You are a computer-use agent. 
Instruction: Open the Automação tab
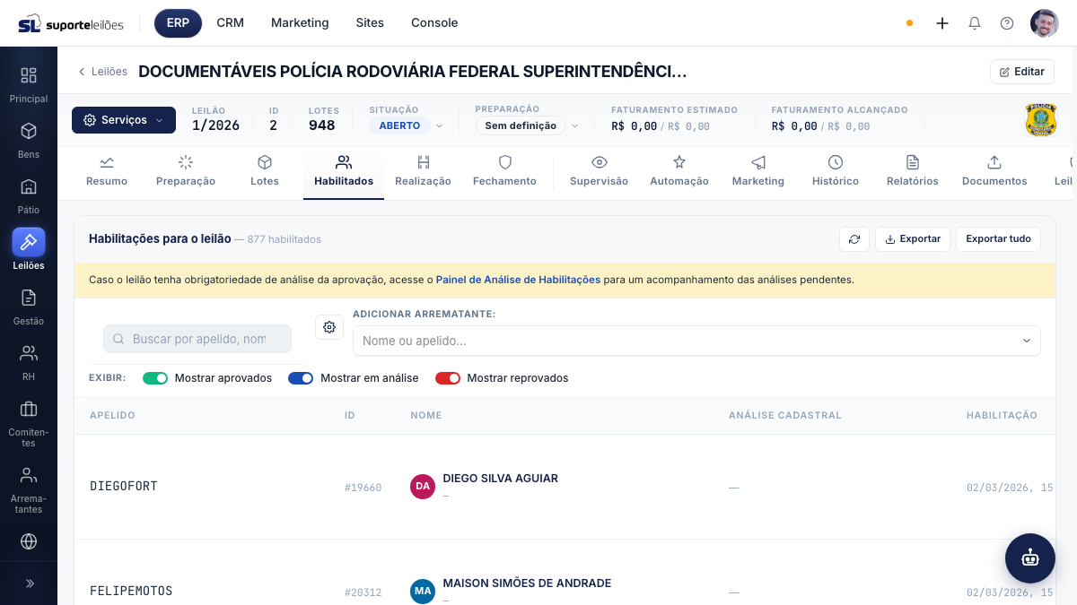click(x=679, y=172)
